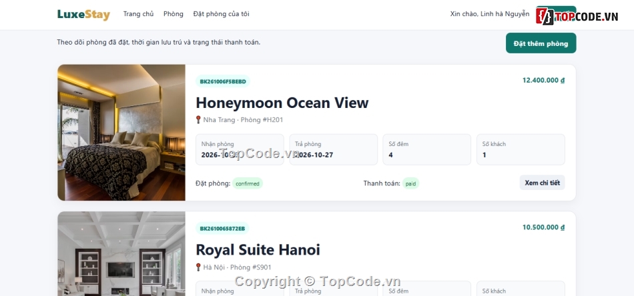Click the Theo dõi phòng đã đặt description text
Screen dimensions: 634x296
(x=159, y=42)
